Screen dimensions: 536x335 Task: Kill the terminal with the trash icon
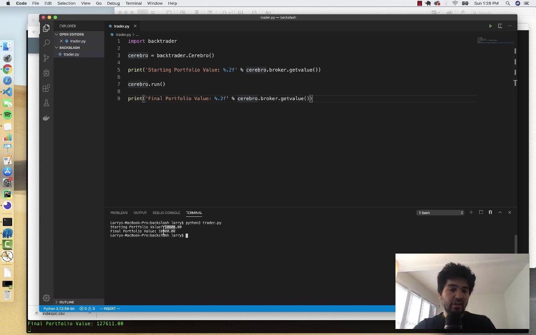pyautogui.click(x=490, y=212)
